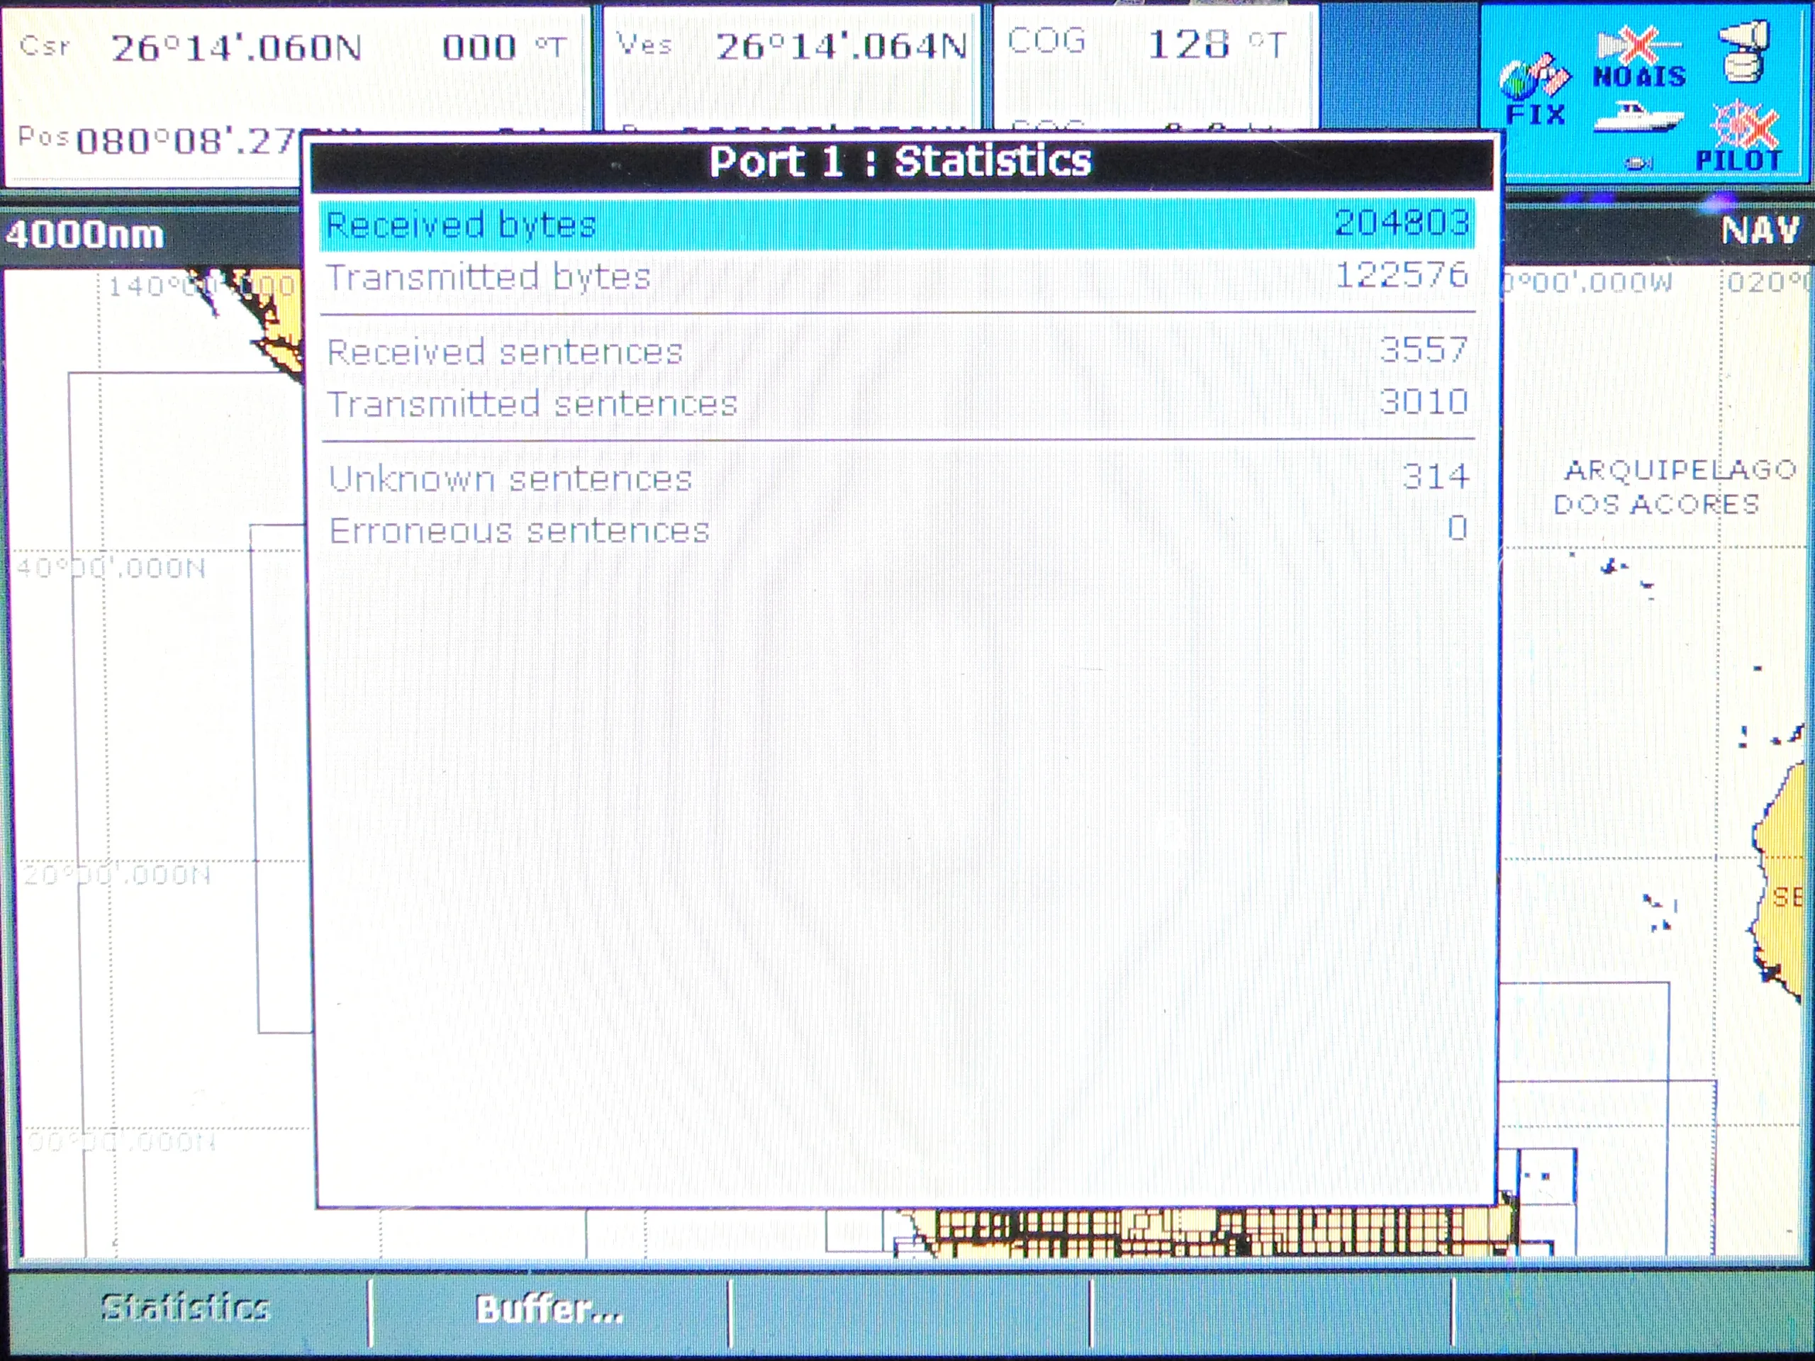This screenshot has width=1815, height=1361.
Task: Click the NAV mode label
Action: [1761, 230]
